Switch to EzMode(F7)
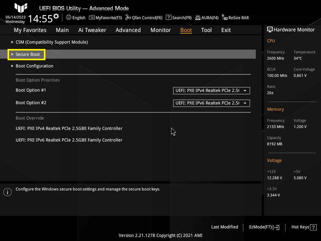Viewport: 321px width, 241px height. click(264, 227)
